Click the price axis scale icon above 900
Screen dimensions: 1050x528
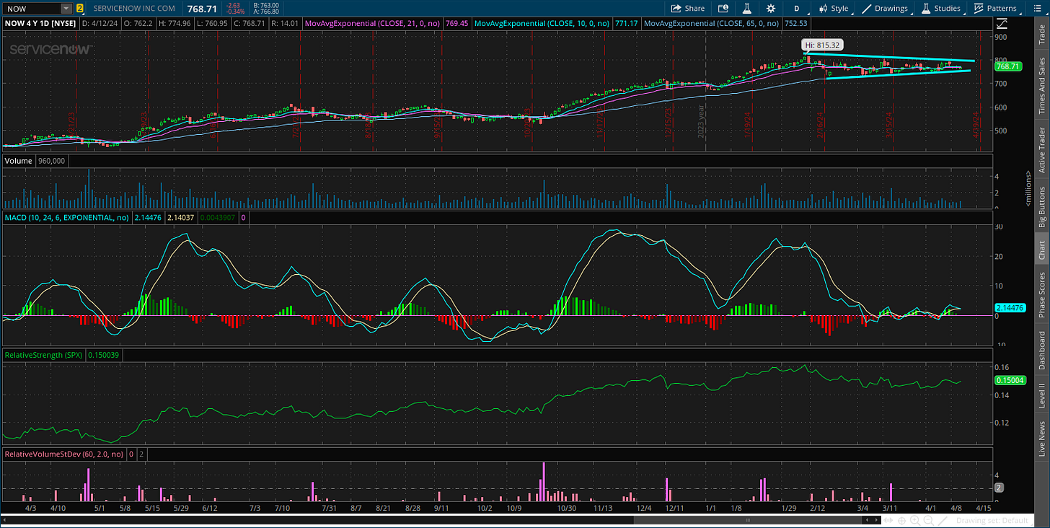pos(1003,24)
